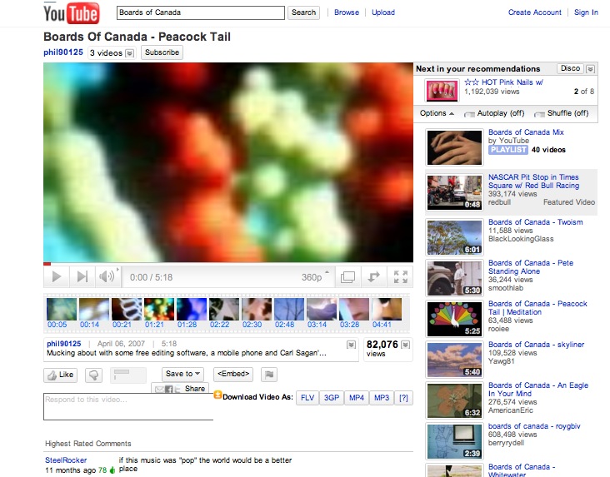This screenshot has height=477, width=610.
Task: Click the Boards of Canada search field
Action: [x=201, y=12]
